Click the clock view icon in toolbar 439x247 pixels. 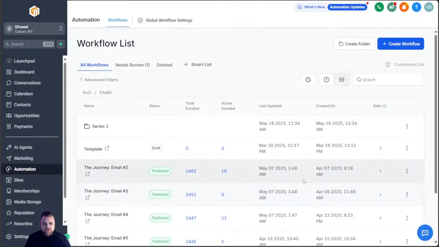point(326,80)
